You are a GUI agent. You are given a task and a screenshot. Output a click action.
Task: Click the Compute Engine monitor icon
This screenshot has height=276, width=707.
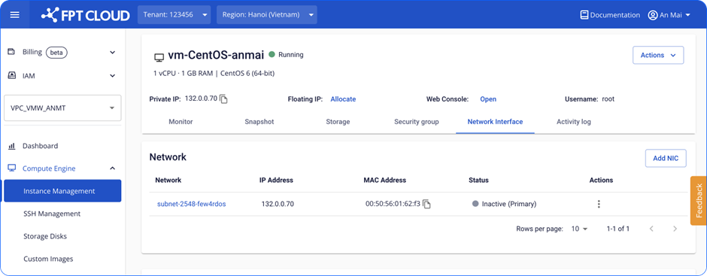(12, 168)
